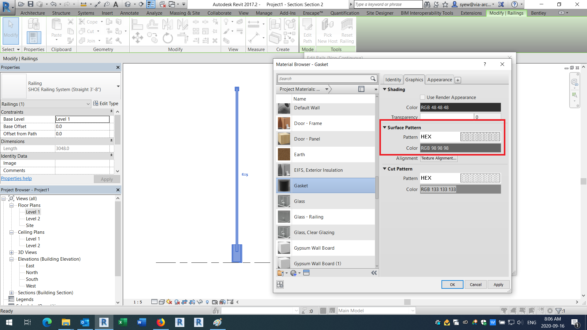Enable the Use Render Appearance checkbox
This screenshot has width=587, height=330.
click(x=423, y=97)
